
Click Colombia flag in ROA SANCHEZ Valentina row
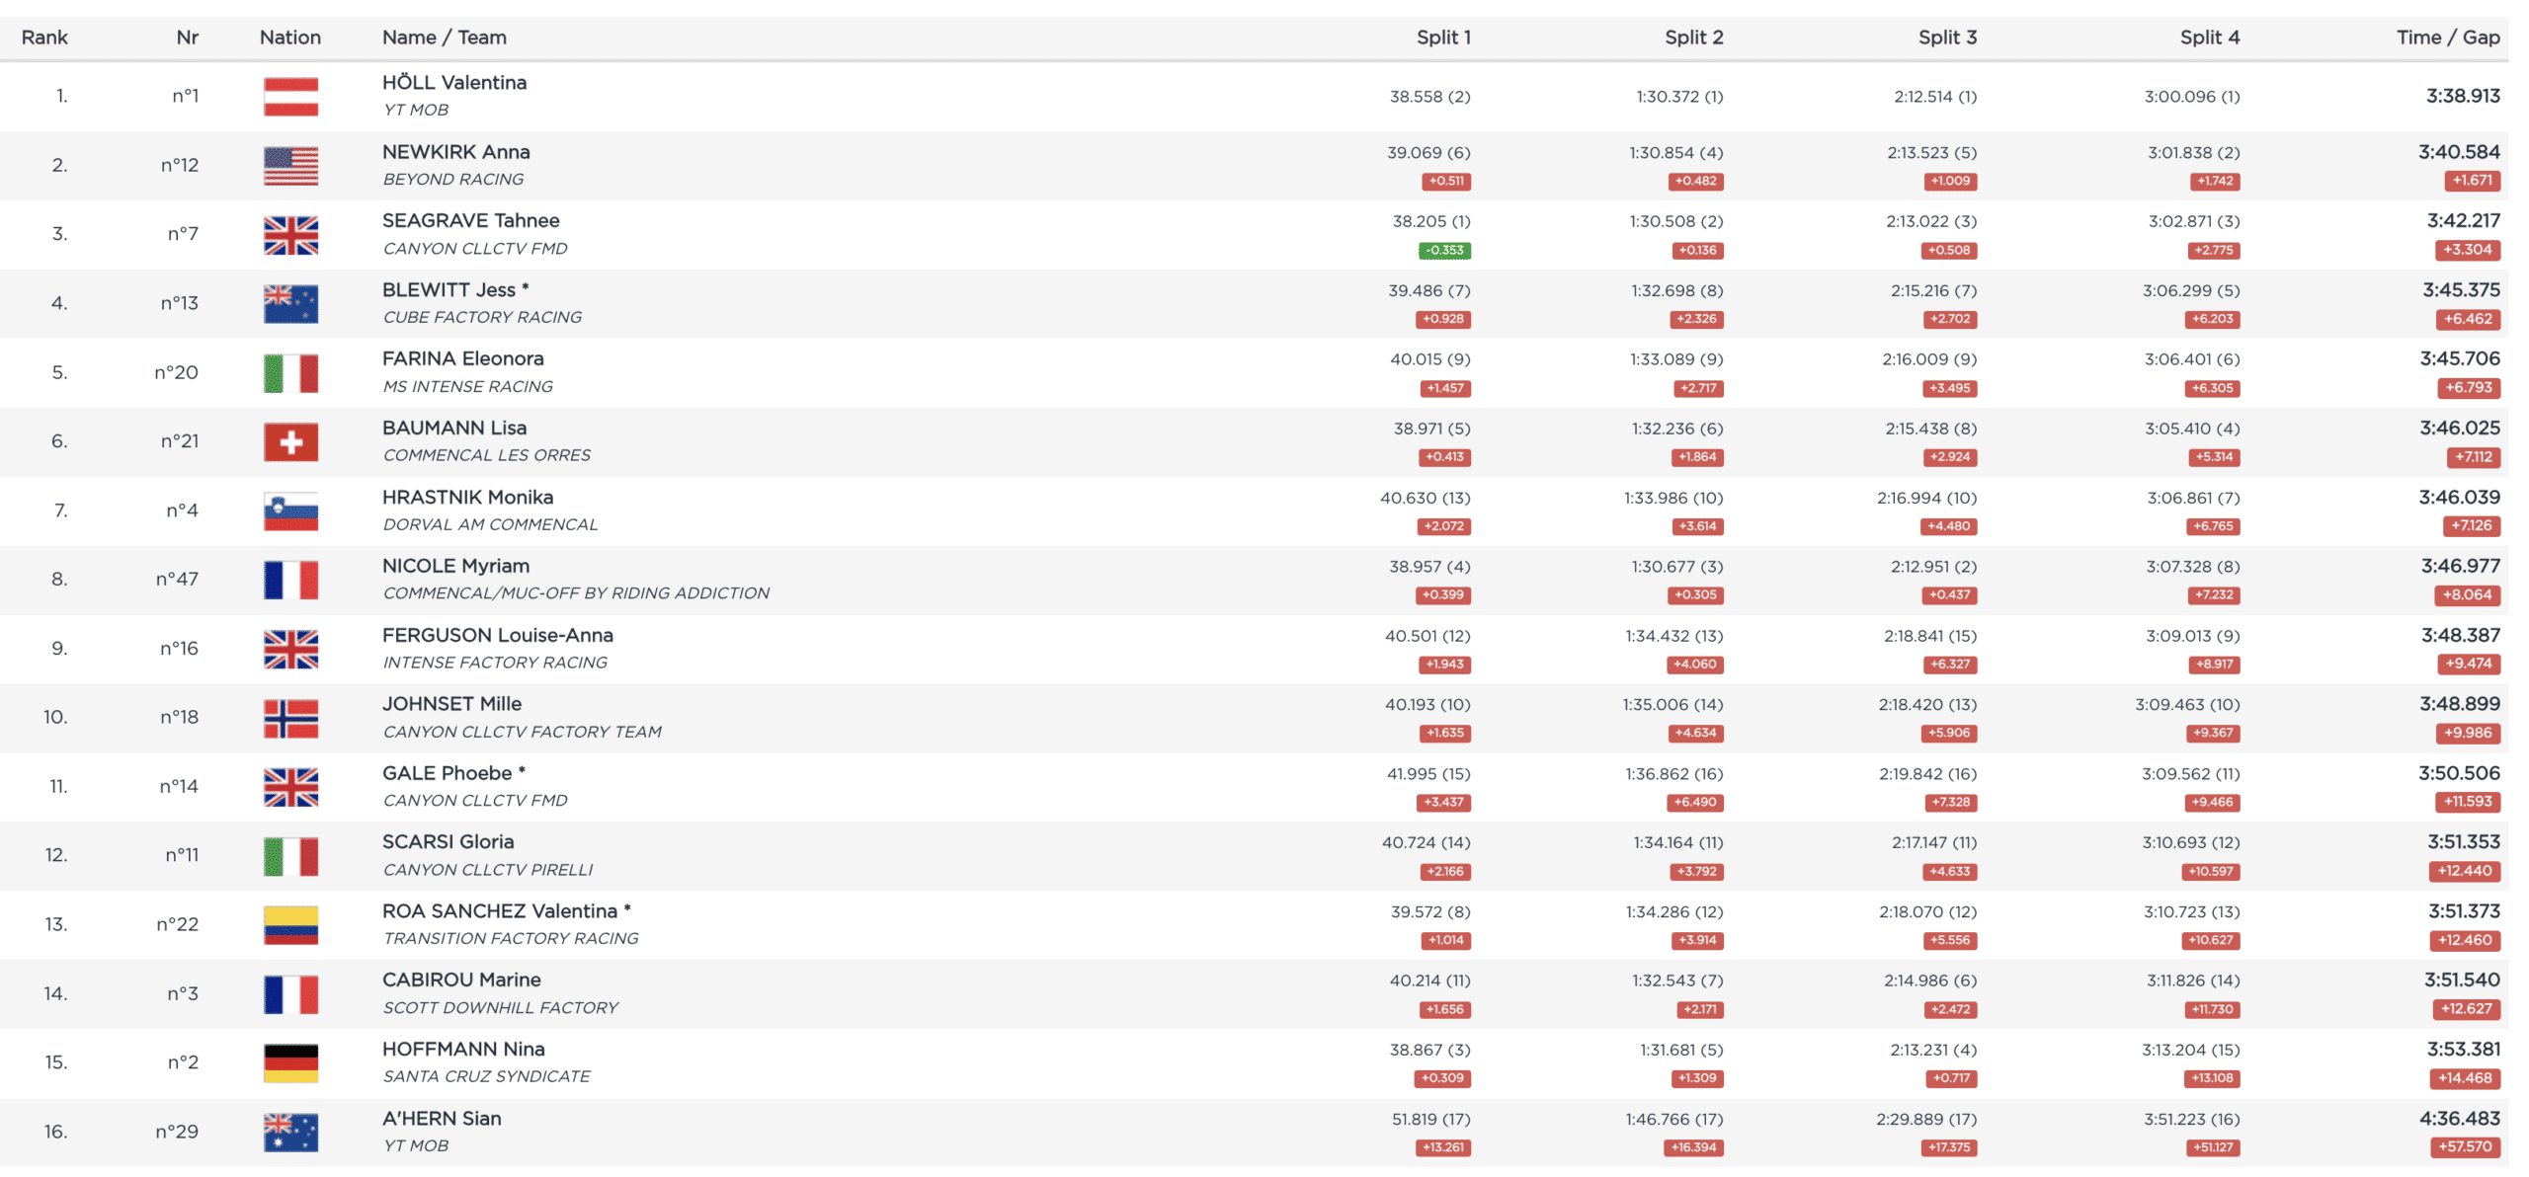point(290,925)
